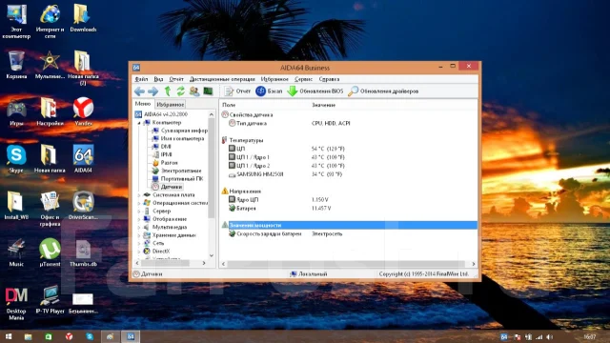Image resolution: width=610 pixels, height=343 pixels.
Task: Select IPMI tree item
Action: (162, 154)
